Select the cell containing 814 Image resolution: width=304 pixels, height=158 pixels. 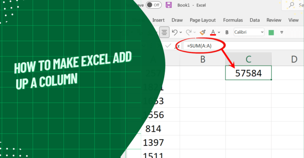click(153, 129)
